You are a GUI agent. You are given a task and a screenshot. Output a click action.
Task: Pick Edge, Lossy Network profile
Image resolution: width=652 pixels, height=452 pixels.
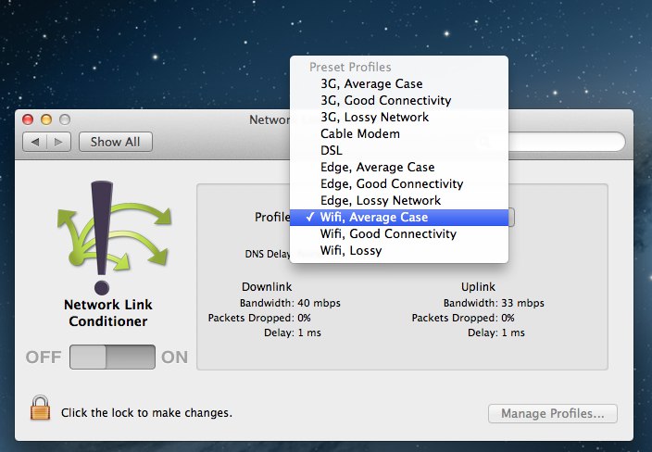(x=399, y=200)
